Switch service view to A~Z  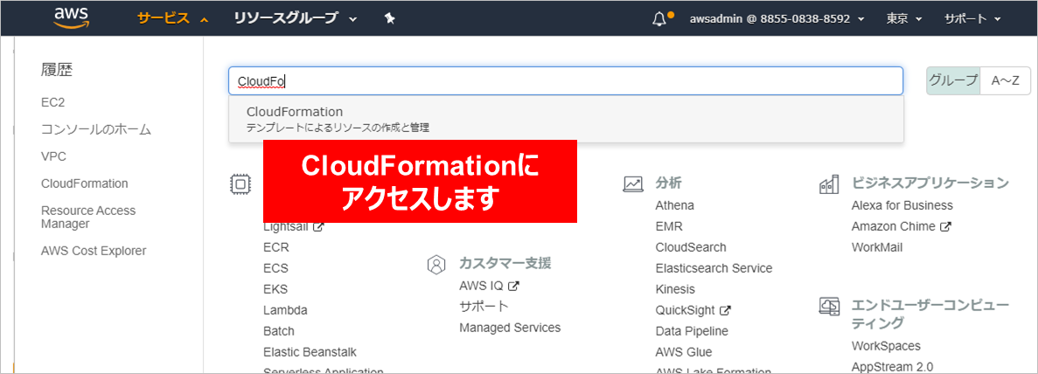(1005, 80)
